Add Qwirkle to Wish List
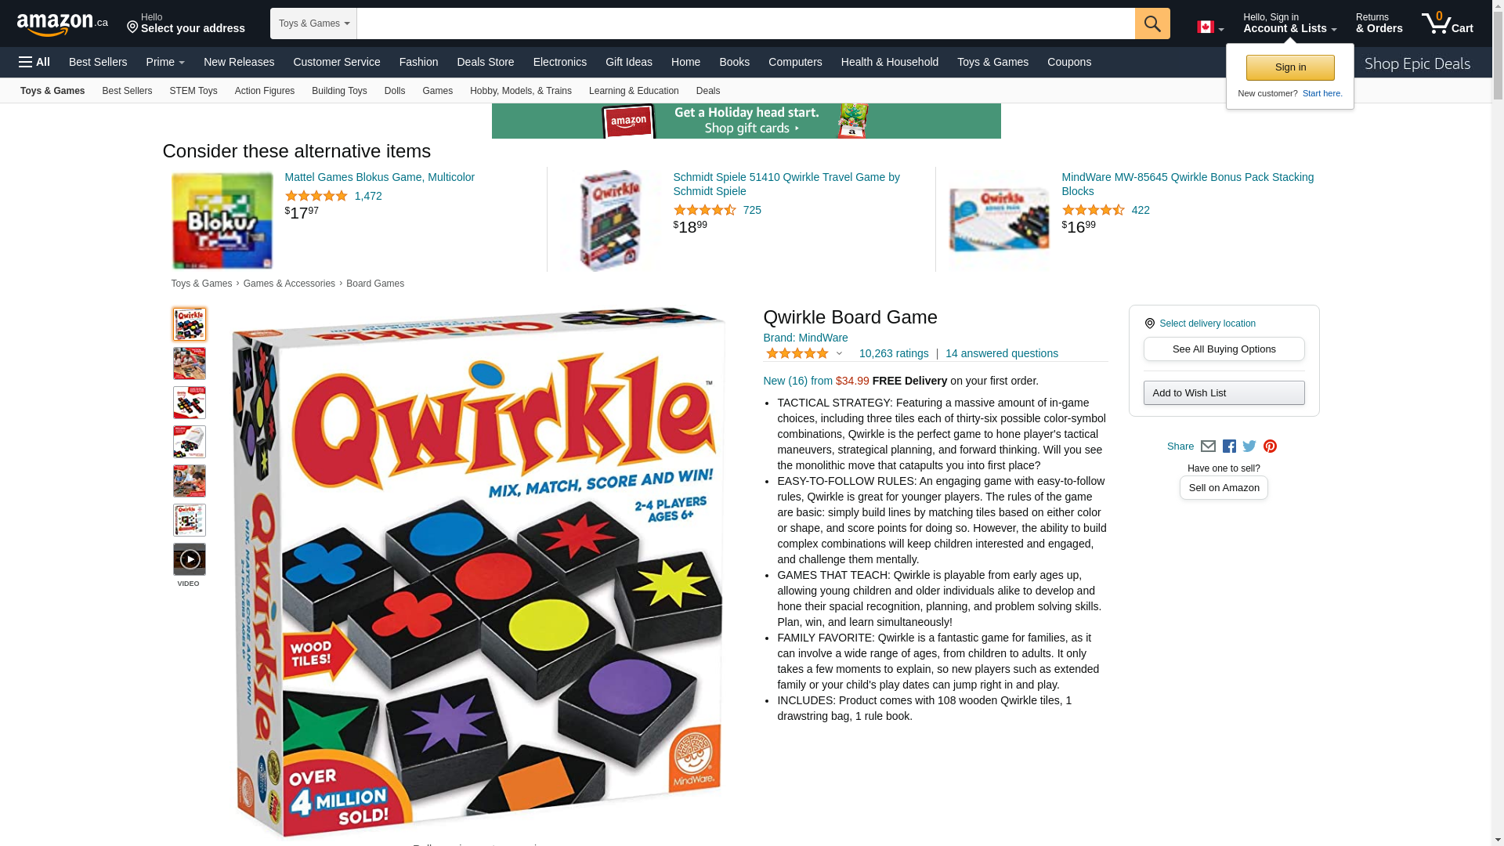The width and height of the screenshot is (1504, 846). 1224,393
